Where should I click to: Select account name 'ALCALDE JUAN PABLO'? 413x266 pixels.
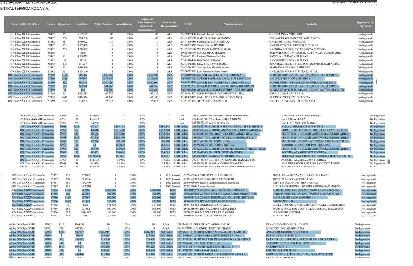point(212,101)
